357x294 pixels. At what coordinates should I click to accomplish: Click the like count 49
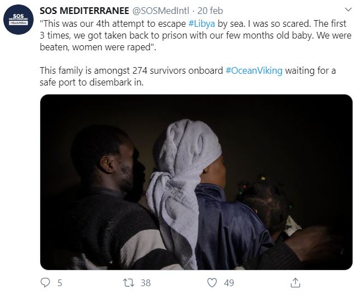click(229, 283)
